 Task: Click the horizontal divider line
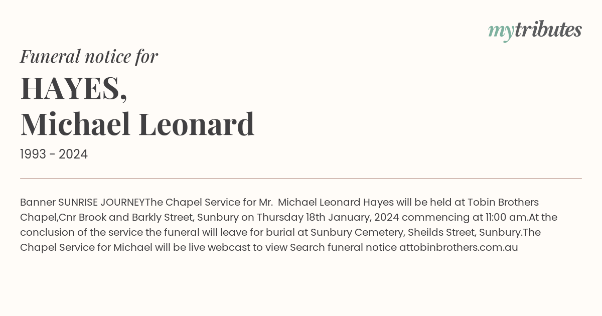[x=301, y=178]
